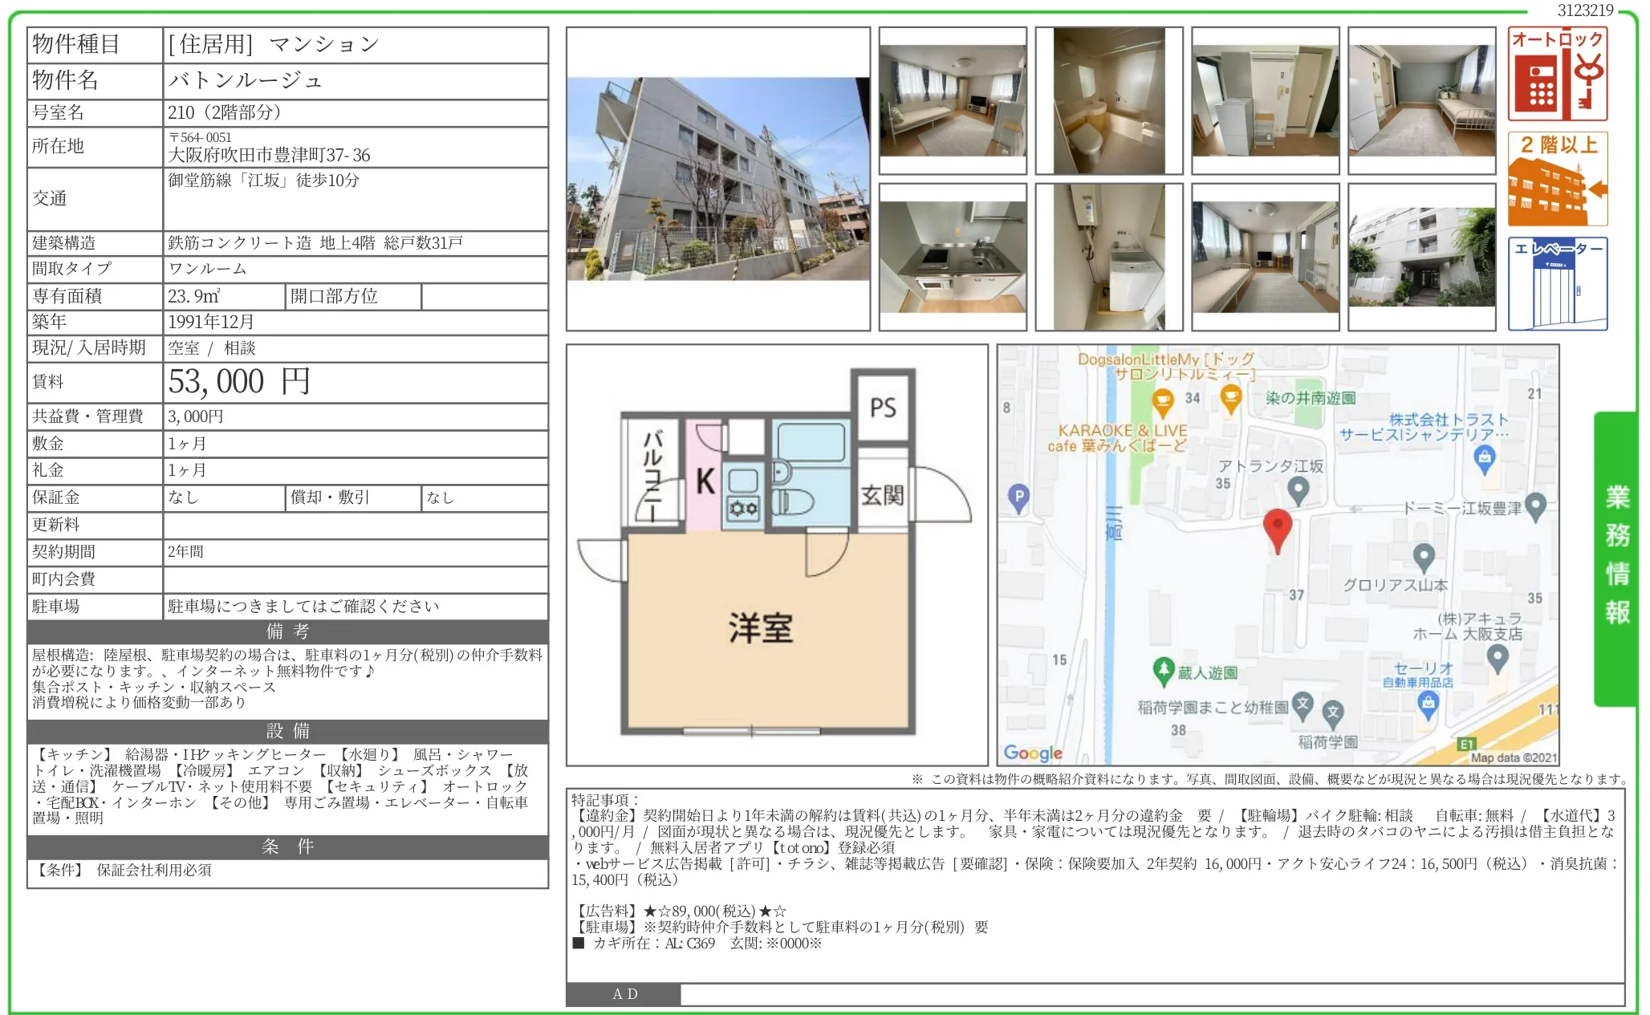Click the オートロック (auto-lock) feature icon
This screenshot has height=1015, width=1650.
tap(1557, 74)
